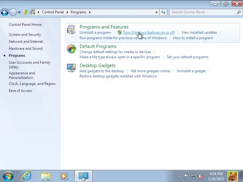Select Programs in the left sidebar
This screenshot has height=182, width=243.
point(17,56)
